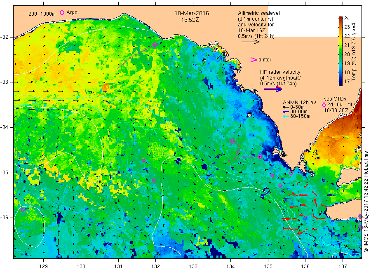
Task: Click the "Altimetric sealevel" legend text
Action: (x=259, y=13)
